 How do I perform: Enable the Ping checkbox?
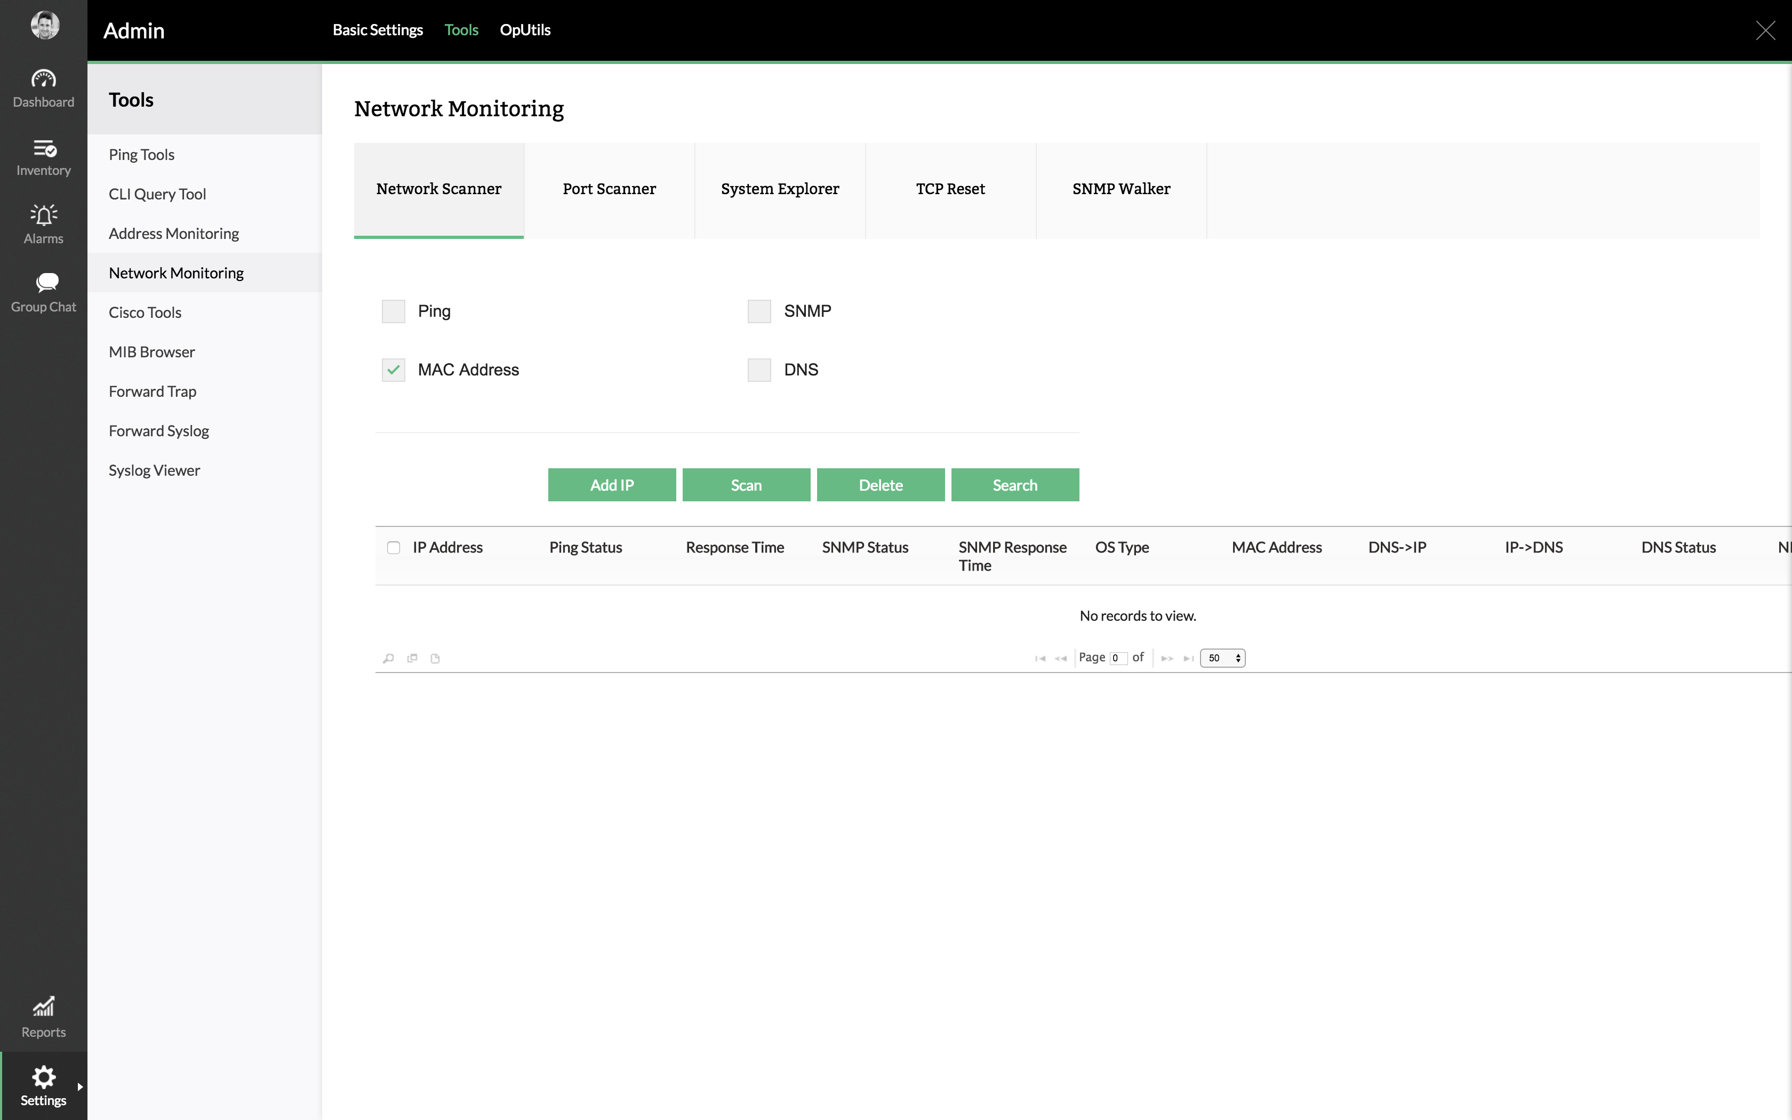pyautogui.click(x=393, y=311)
